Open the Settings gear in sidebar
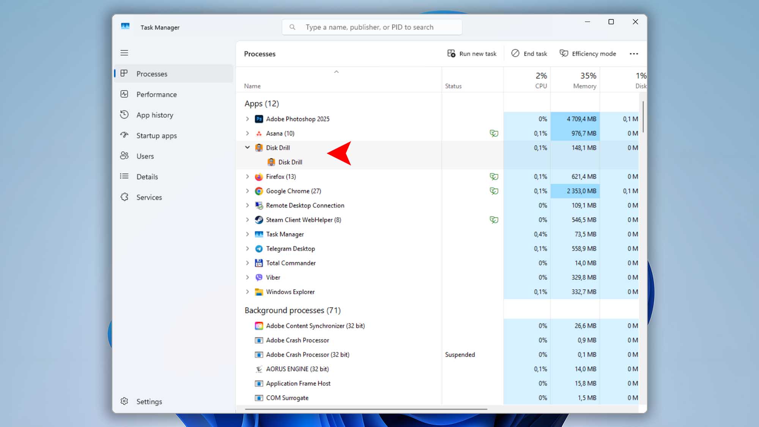759x427 pixels. point(124,401)
